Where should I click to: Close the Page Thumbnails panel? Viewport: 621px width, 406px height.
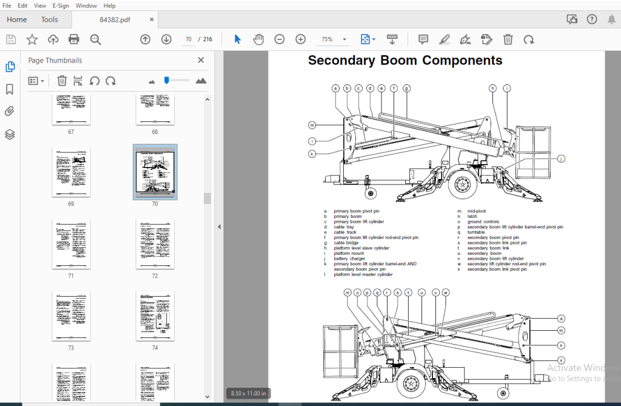point(201,60)
